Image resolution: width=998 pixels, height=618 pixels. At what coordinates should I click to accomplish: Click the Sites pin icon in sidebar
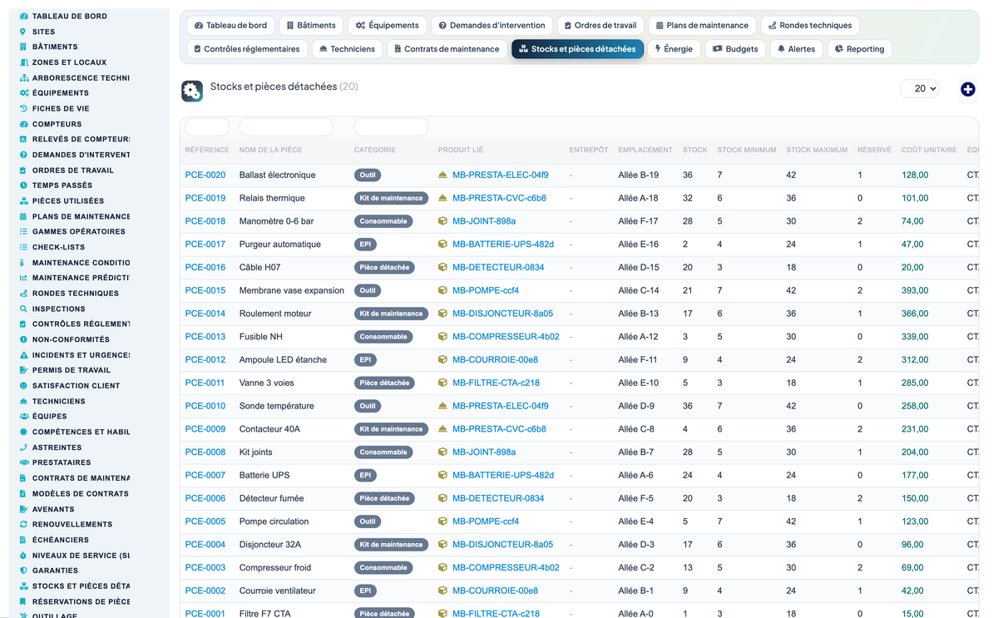[x=23, y=32]
